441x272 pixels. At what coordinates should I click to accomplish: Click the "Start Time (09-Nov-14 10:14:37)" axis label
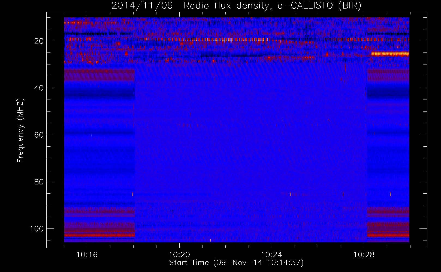[236, 262]
